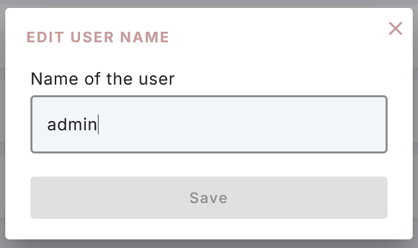
Task: Submit the user name with Save
Action: pos(209,198)
